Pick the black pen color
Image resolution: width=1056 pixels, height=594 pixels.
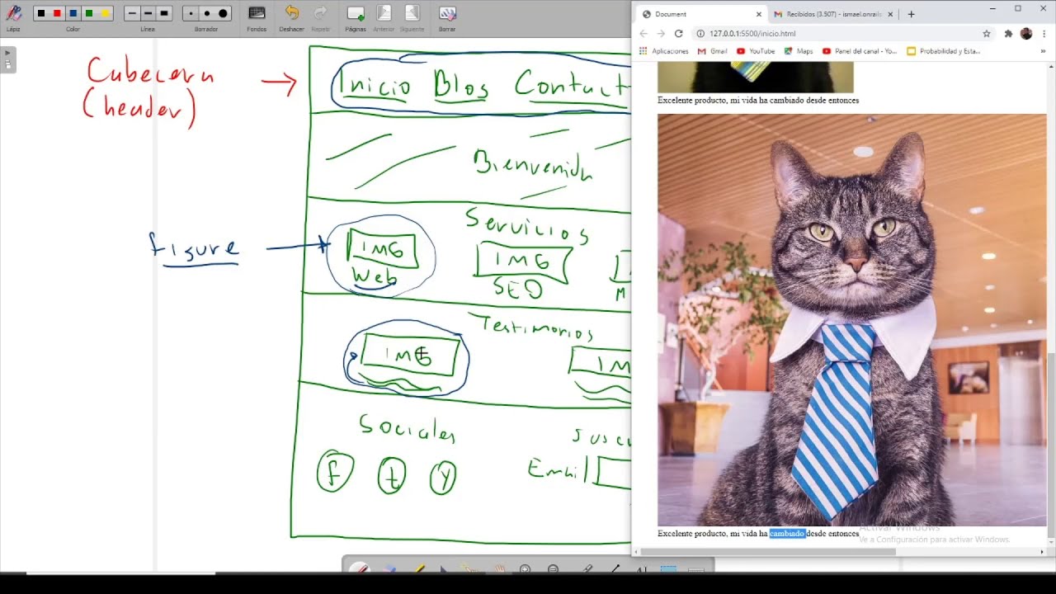click(40, 13)
